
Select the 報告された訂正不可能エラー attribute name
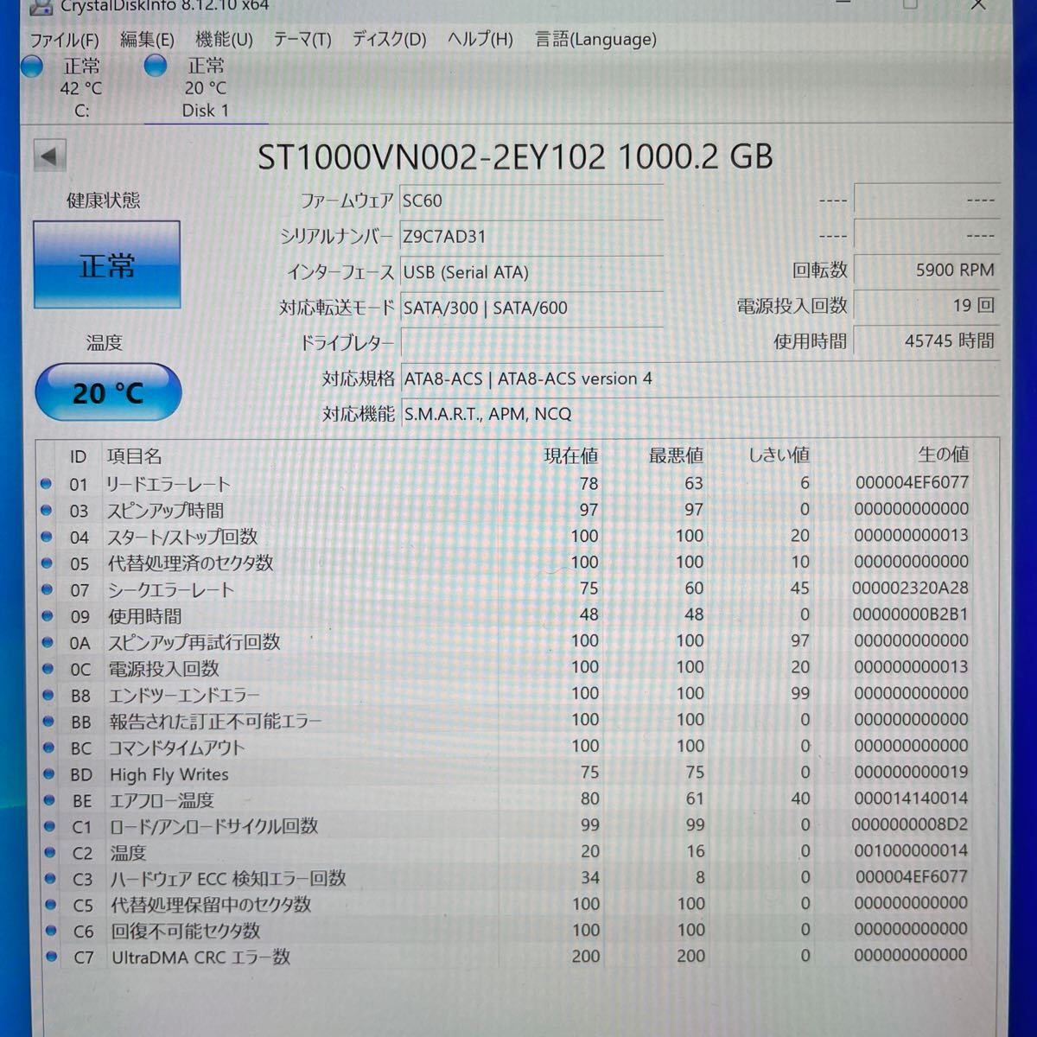click(215, 722)
